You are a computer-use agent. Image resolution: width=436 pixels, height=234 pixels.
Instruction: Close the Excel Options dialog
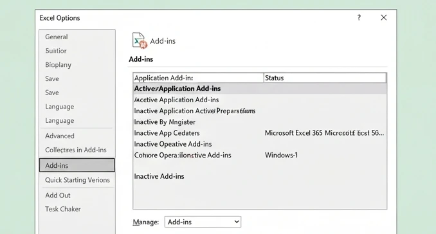pyautogui.click(x=384, y=17)
